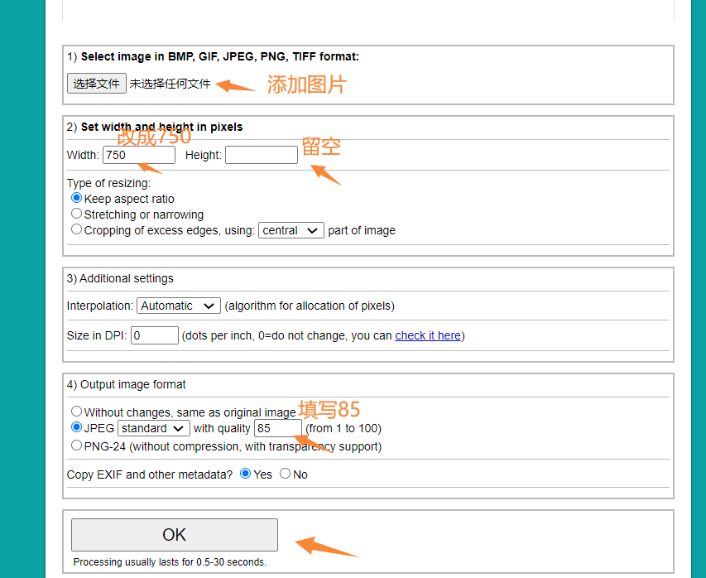The width and height of the screenshot is (706, 578).
Task: Open the check it here link
Action: click(x=428, y=335)
